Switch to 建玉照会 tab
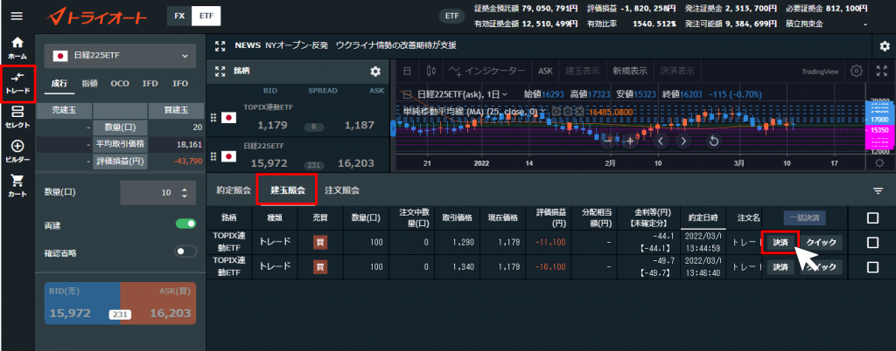The image size is (896, 351). 287,190
